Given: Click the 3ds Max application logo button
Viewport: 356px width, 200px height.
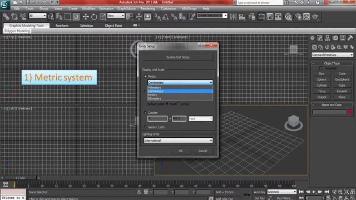Looking at the screenshot, I should click(4, 4).
